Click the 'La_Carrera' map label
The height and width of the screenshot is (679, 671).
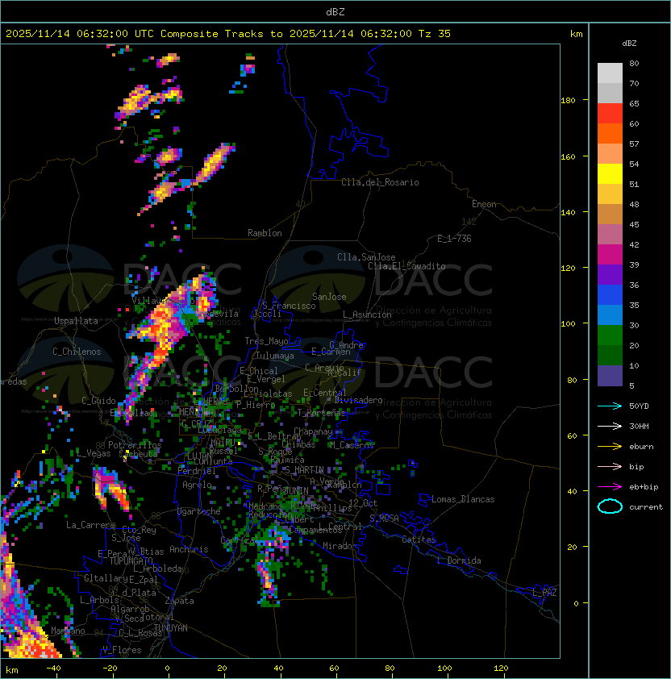[90, 525]
